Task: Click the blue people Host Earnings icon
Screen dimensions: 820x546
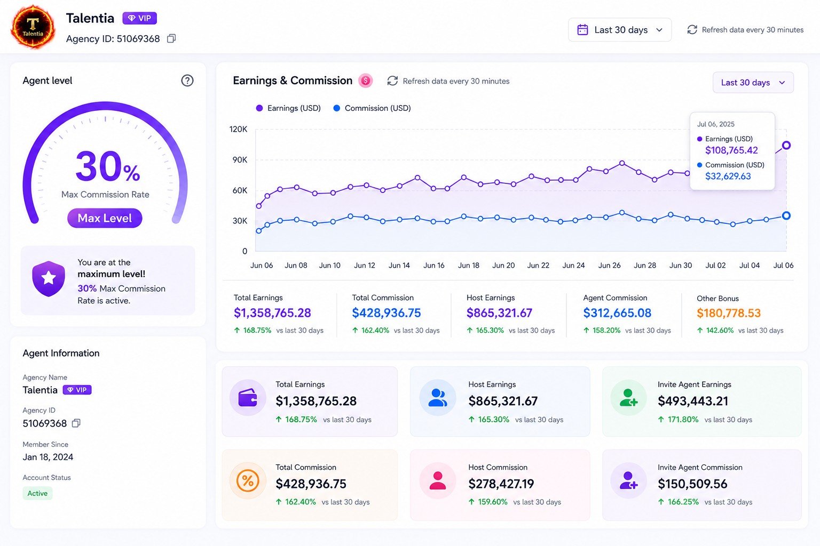Action: tap(438, 398)
